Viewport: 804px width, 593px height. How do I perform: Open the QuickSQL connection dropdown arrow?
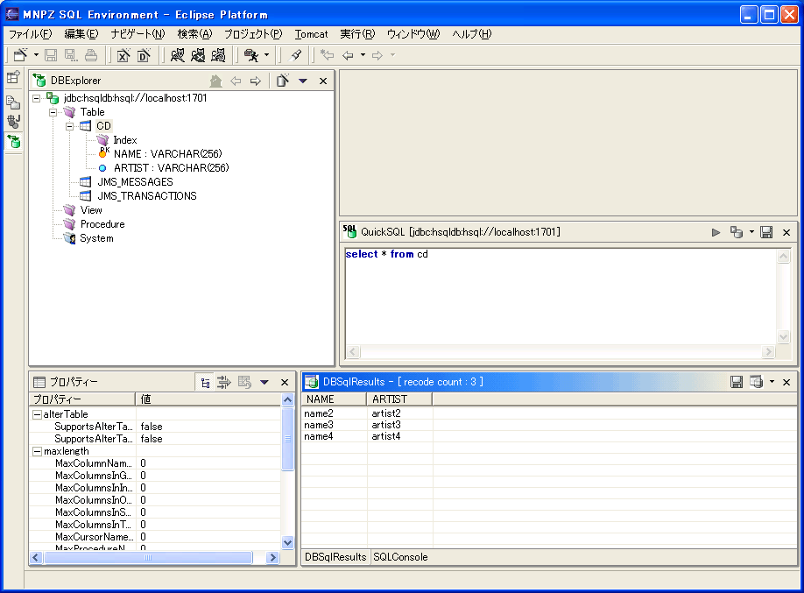[751, 232]
